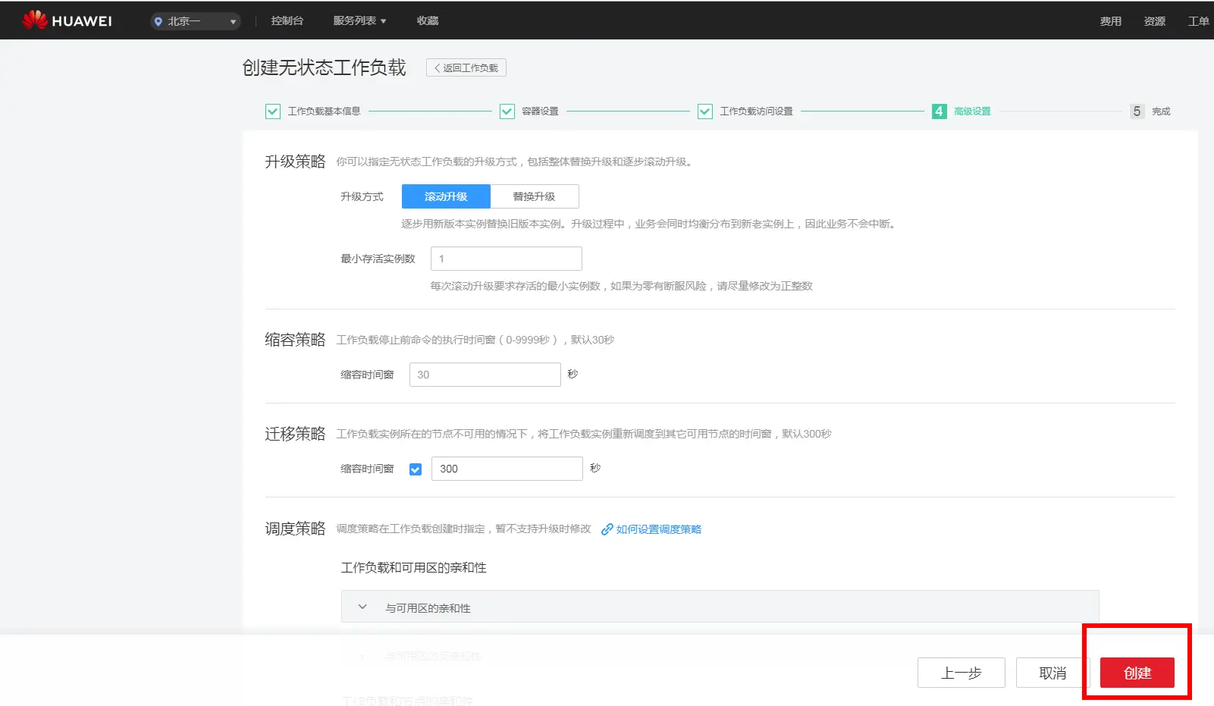The image size is (1214, 706).
Task: Click the 工作负载访问设置 step check icon
Action: (705, 111)
